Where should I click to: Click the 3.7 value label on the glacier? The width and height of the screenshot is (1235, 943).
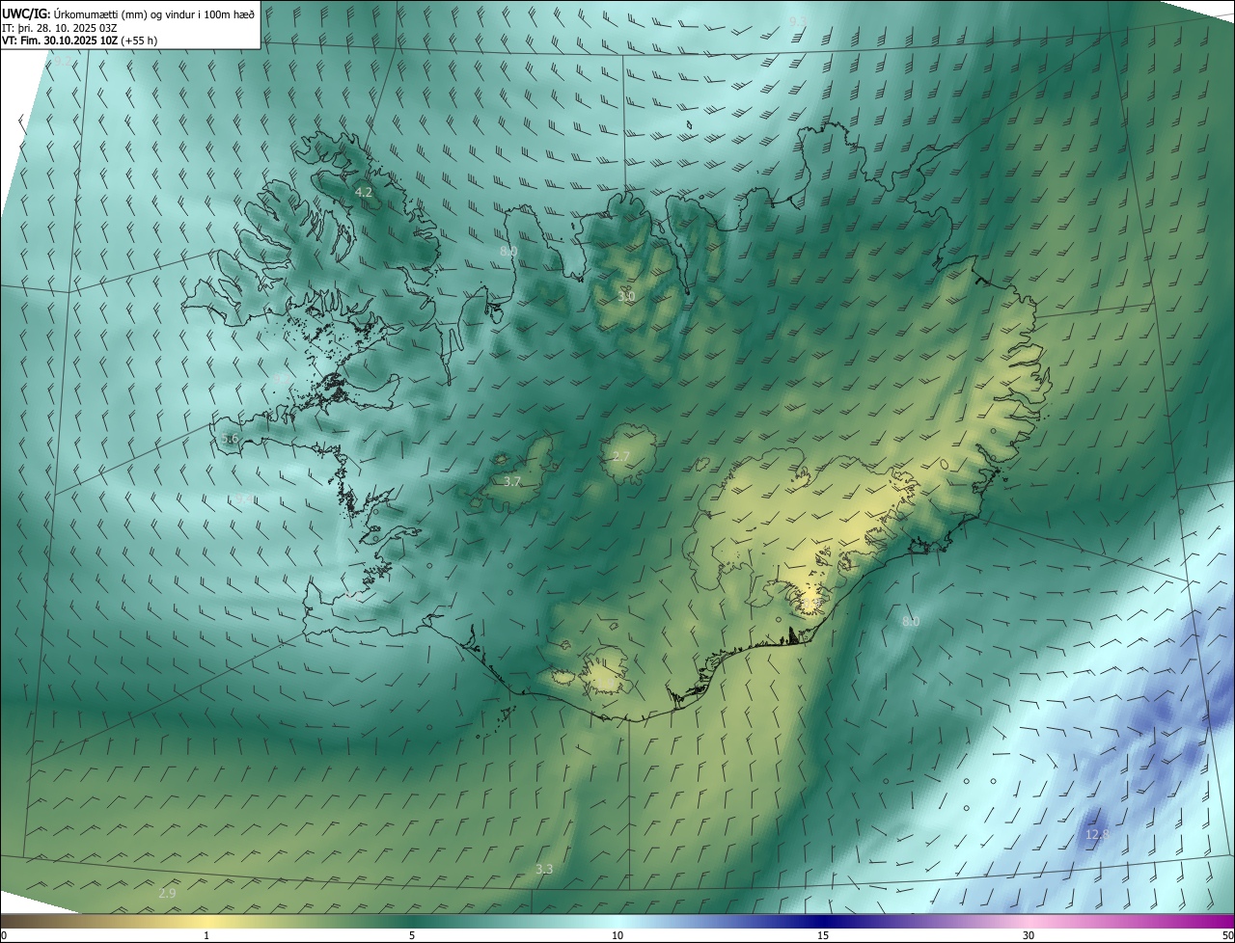[512, 481]
